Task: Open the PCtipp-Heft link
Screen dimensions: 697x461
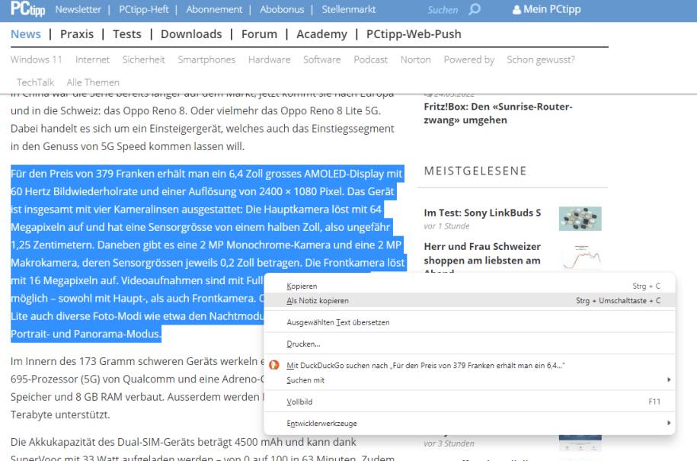Action: tap(143, 9)
